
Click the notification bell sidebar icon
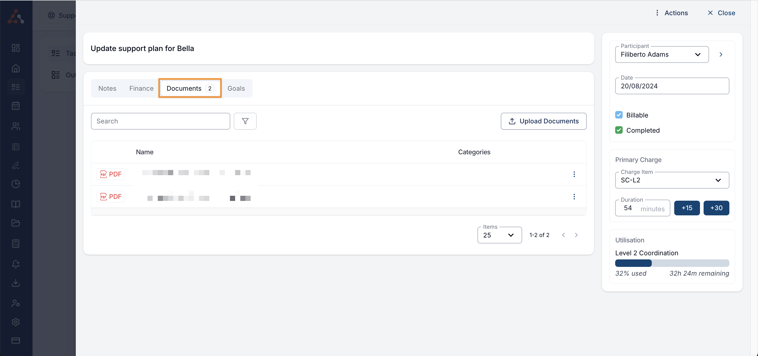tap(15, 264)
